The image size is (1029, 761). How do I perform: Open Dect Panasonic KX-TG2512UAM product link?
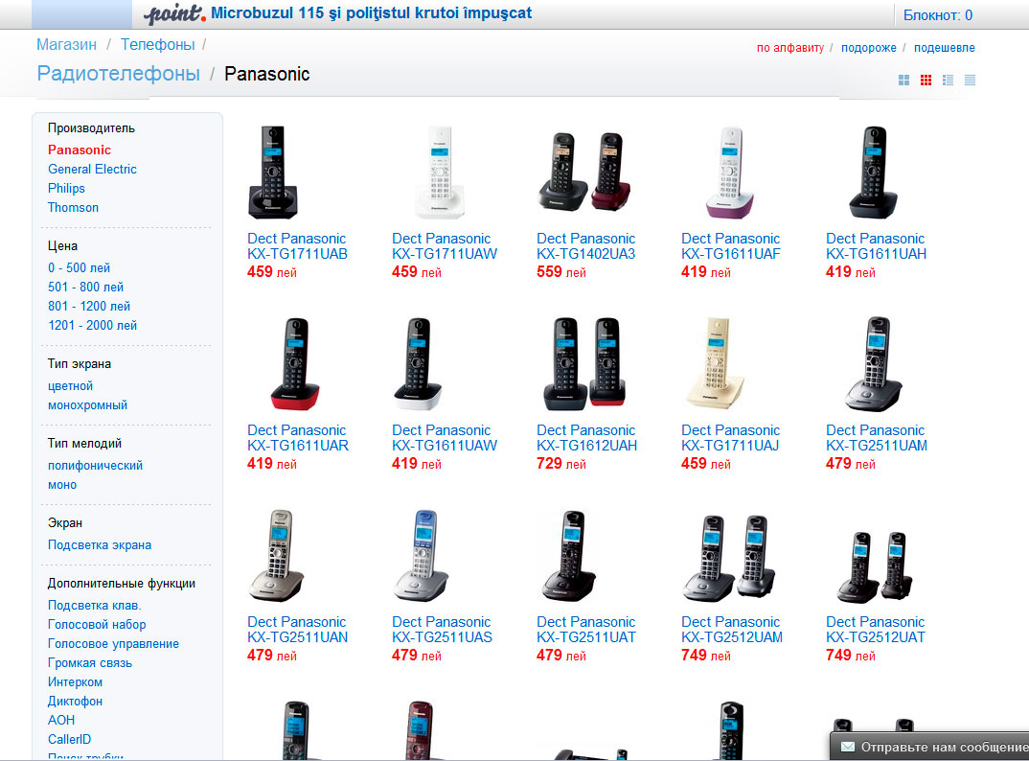point(732,630)
